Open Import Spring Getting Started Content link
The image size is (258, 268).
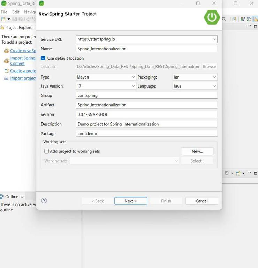click(23, 61)
